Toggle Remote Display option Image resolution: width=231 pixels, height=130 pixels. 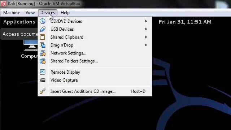pos(95,72)
